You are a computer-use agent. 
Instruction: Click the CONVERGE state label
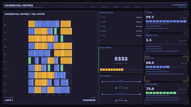click(89, 100)
